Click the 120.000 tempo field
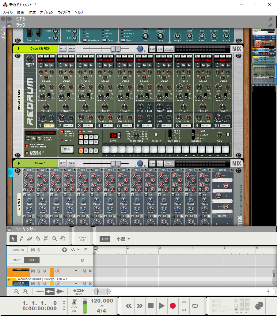The image size is (277, 316). (x=102, y=301)
